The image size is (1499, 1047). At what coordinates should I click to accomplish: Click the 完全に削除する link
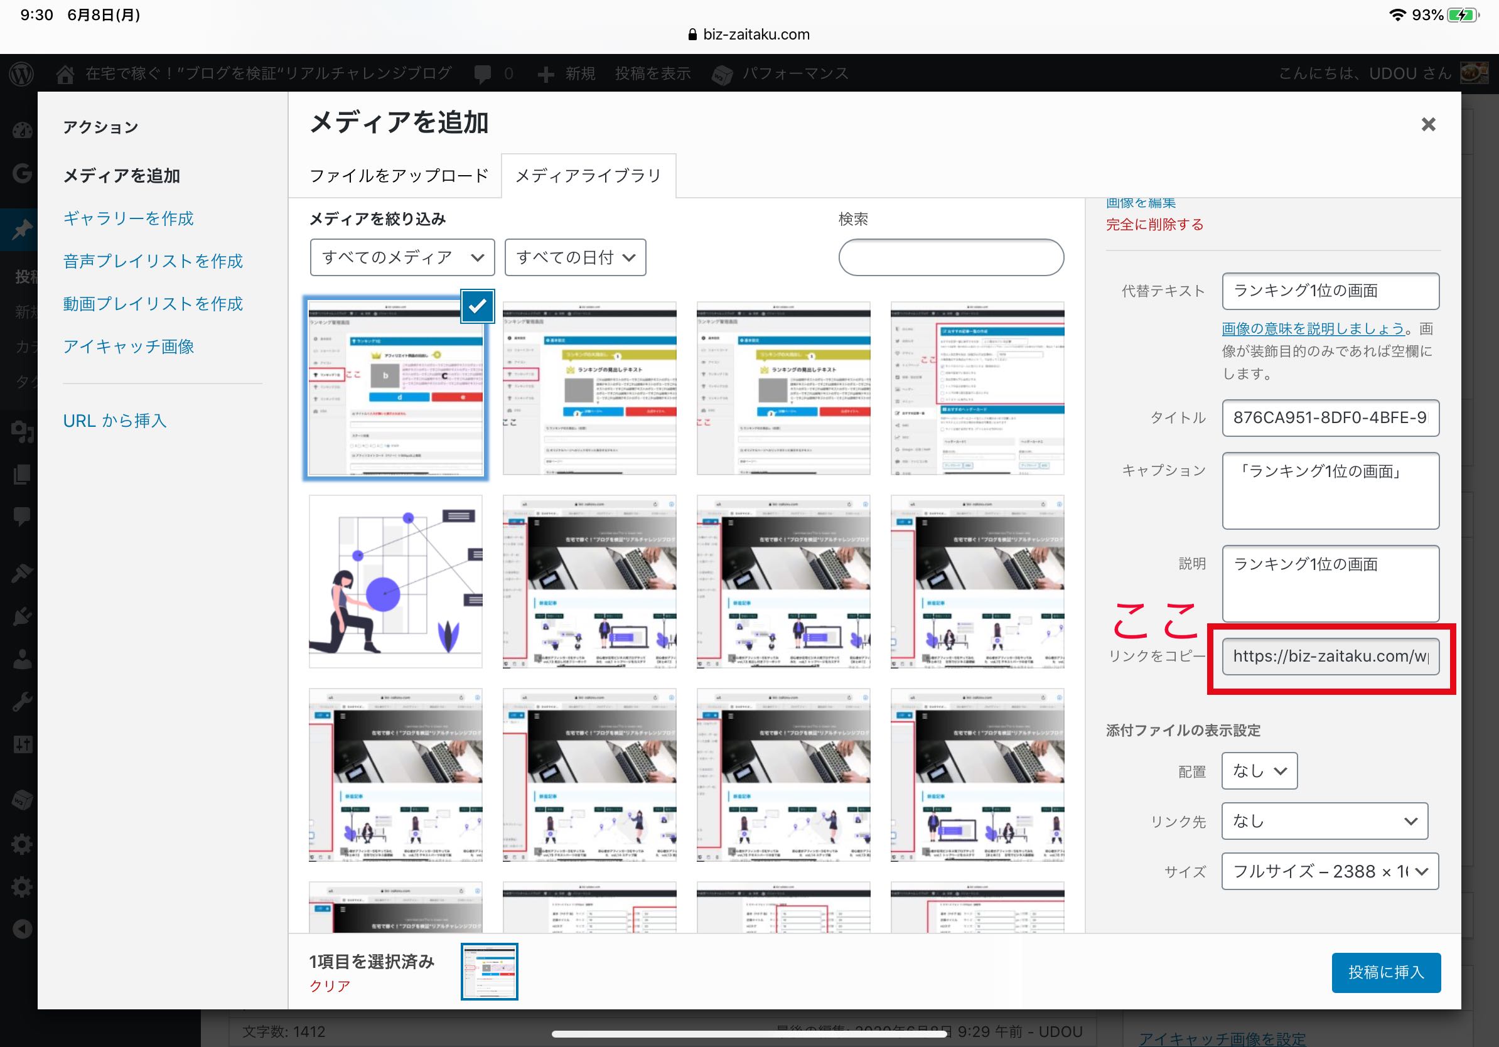click(x=1154, y=225)
